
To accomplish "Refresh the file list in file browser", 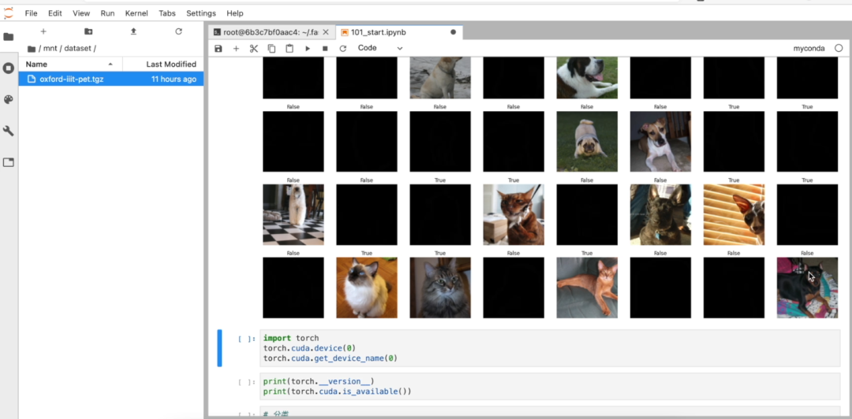I will pyautogui.click(x=179, y=32).
